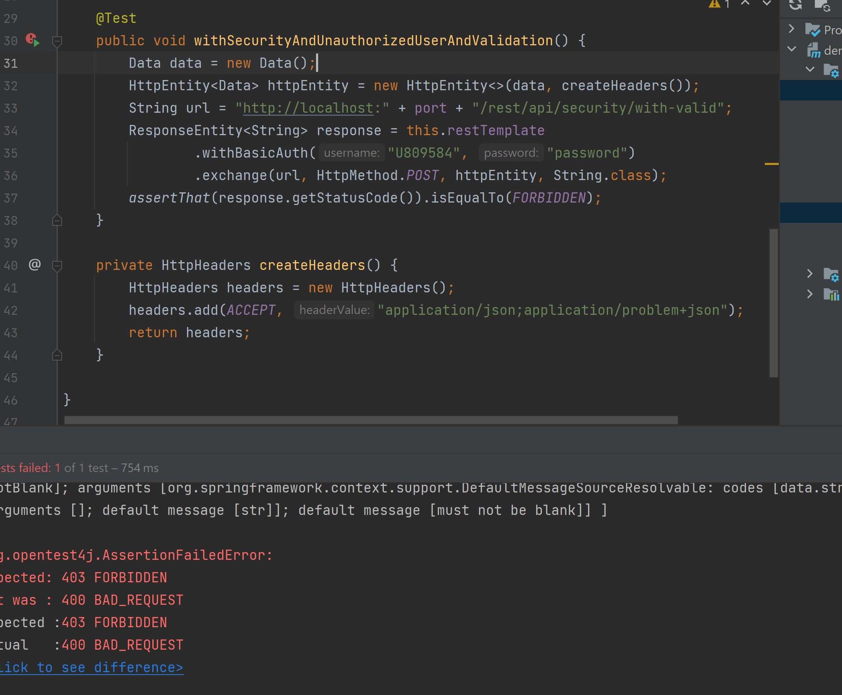Viewport: 842px width, 695px height.
Task: Click the @ gutter icon on line 40
Action: pos(35,265)
